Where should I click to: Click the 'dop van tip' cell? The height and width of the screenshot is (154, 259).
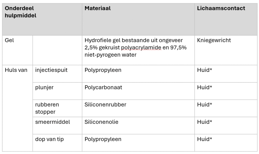[57, 143]
